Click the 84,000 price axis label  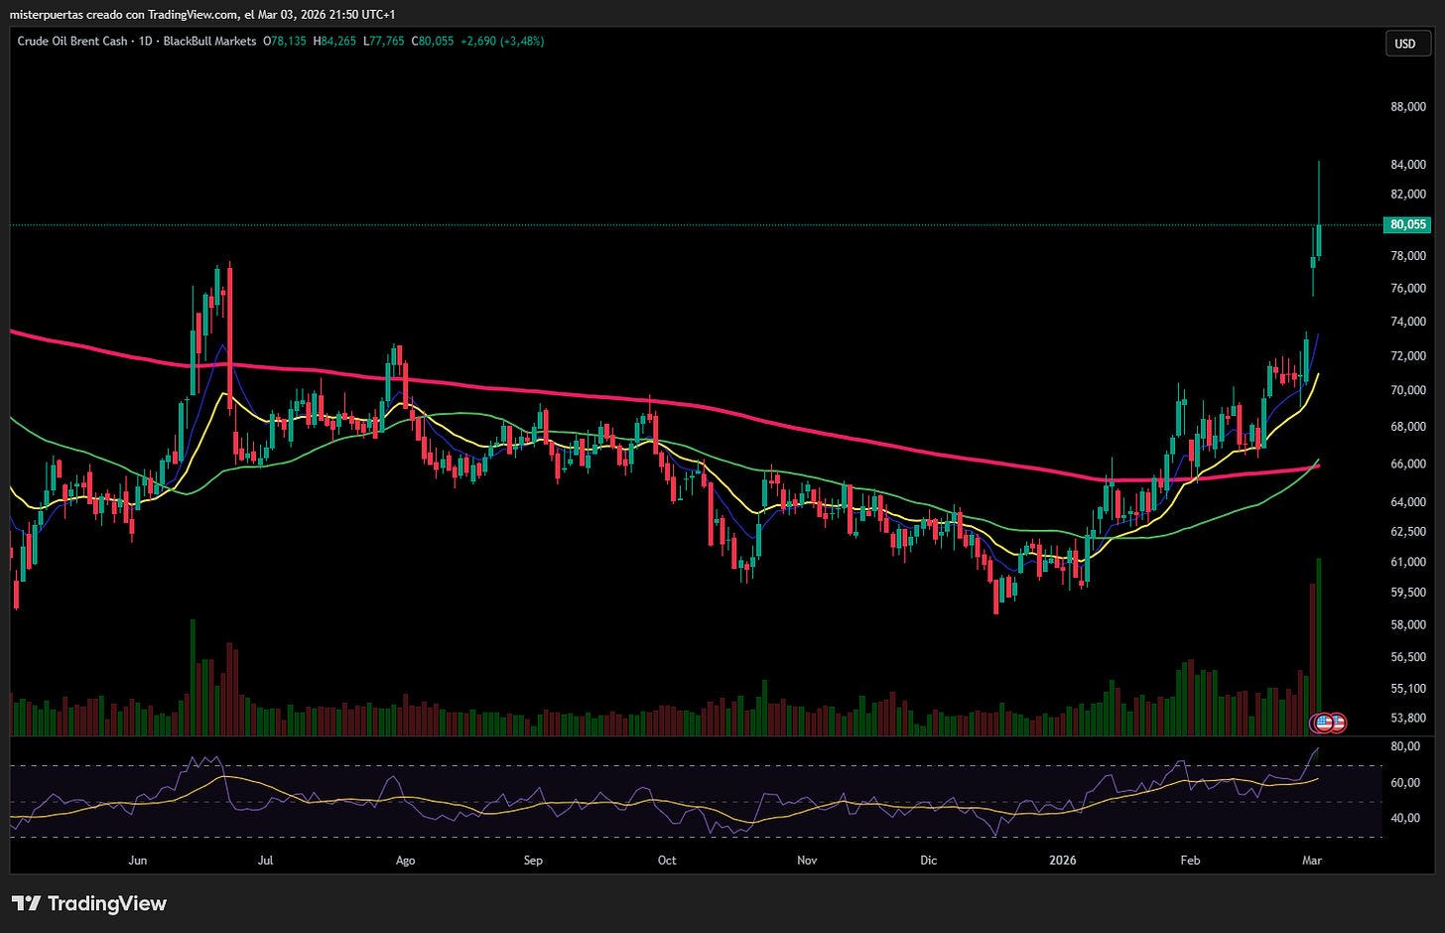pos(1408,164)
